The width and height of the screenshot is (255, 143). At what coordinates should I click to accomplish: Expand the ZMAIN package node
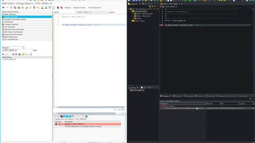[x=133, y=19]
